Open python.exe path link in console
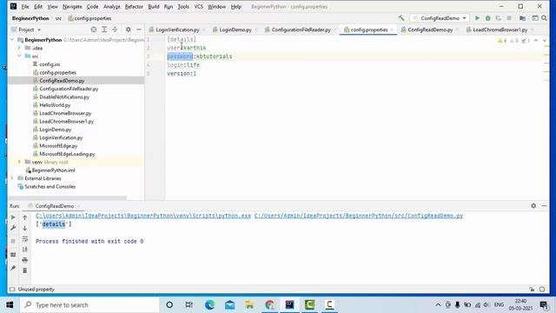 [x=143, y=216]
